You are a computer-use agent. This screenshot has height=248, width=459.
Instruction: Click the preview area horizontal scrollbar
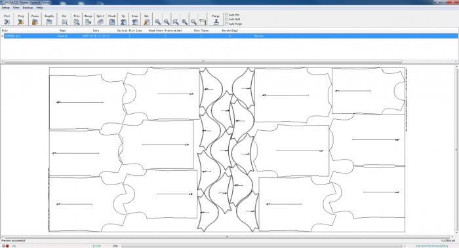227,237
